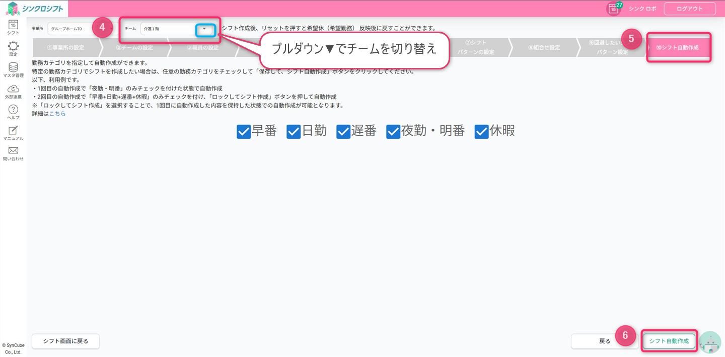
Task: Open 設定 gear icon in sidebar
Action: (x=13, y=46)
